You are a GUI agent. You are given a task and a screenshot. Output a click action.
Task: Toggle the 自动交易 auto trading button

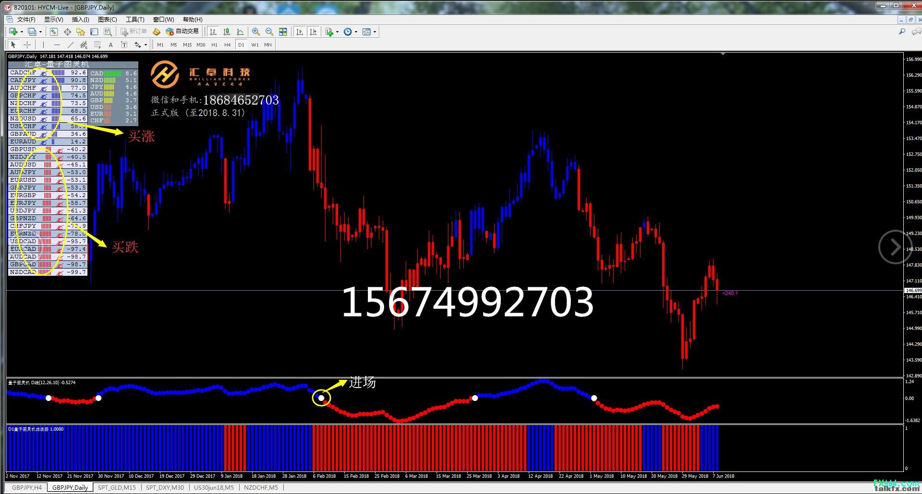pos(182,31)
